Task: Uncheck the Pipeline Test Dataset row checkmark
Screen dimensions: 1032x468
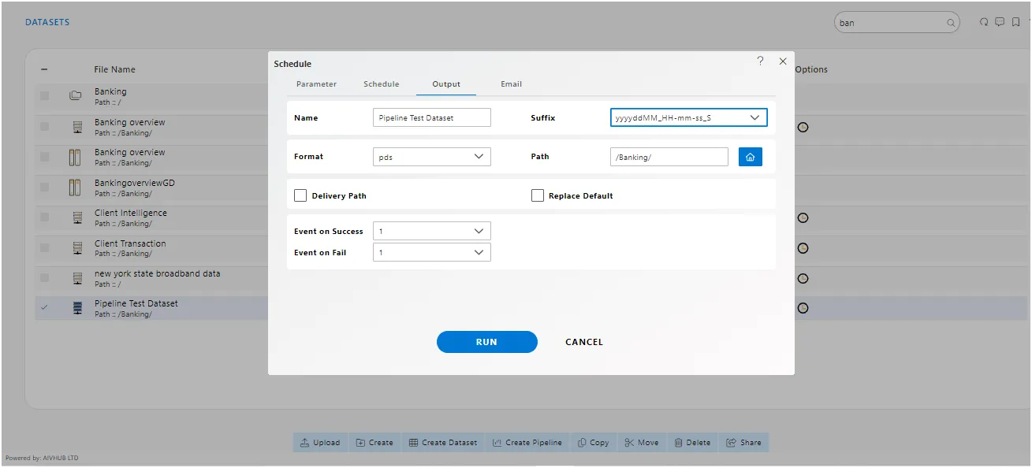Action: (x=44, y=308)
